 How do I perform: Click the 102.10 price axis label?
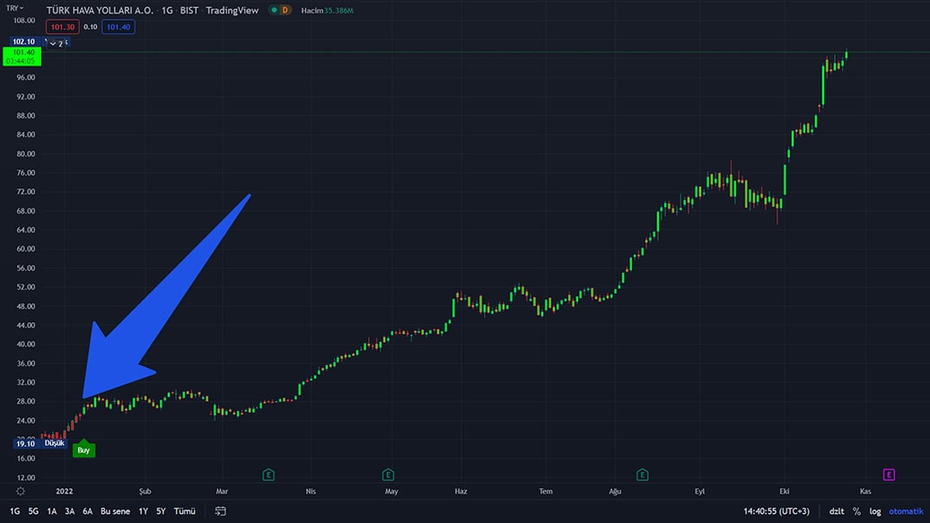click(x=23, y=41)
